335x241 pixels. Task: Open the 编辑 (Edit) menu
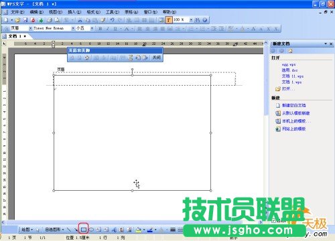click(36, 12)
